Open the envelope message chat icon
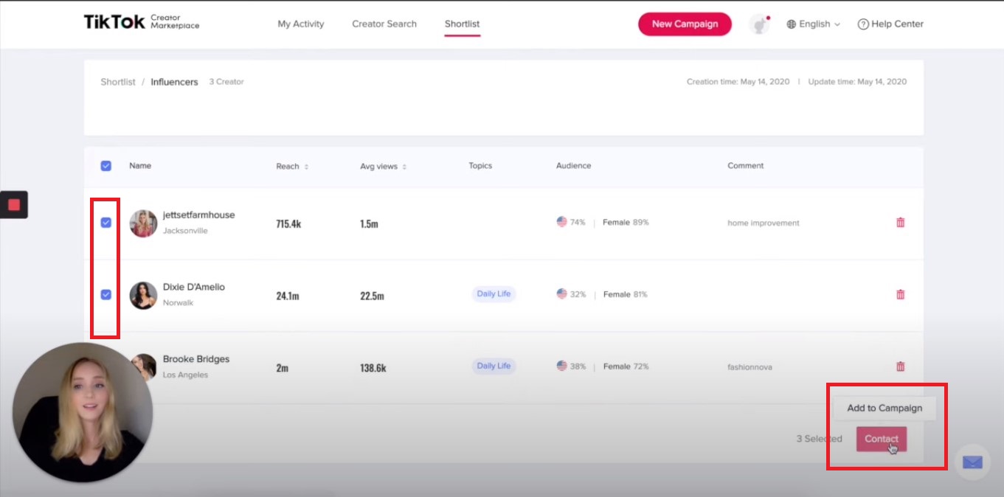Viewport: 1004px width, 497px height. pos(972,462)
